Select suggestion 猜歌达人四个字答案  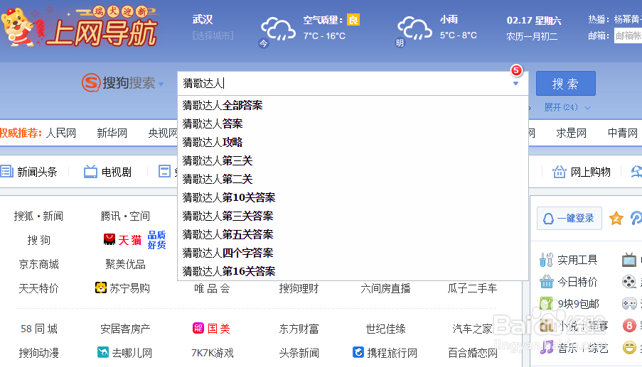(x=353, y=253)
